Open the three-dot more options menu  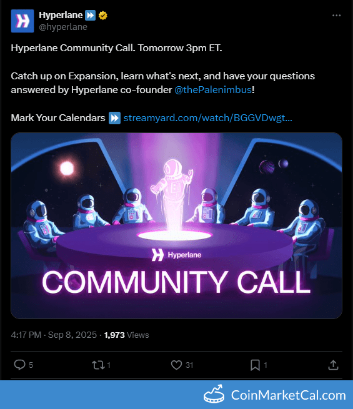[x=337, y=16]
